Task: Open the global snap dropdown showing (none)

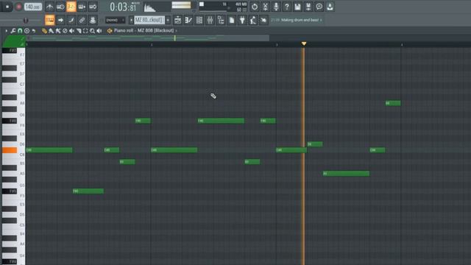Action: pos(116,20)
